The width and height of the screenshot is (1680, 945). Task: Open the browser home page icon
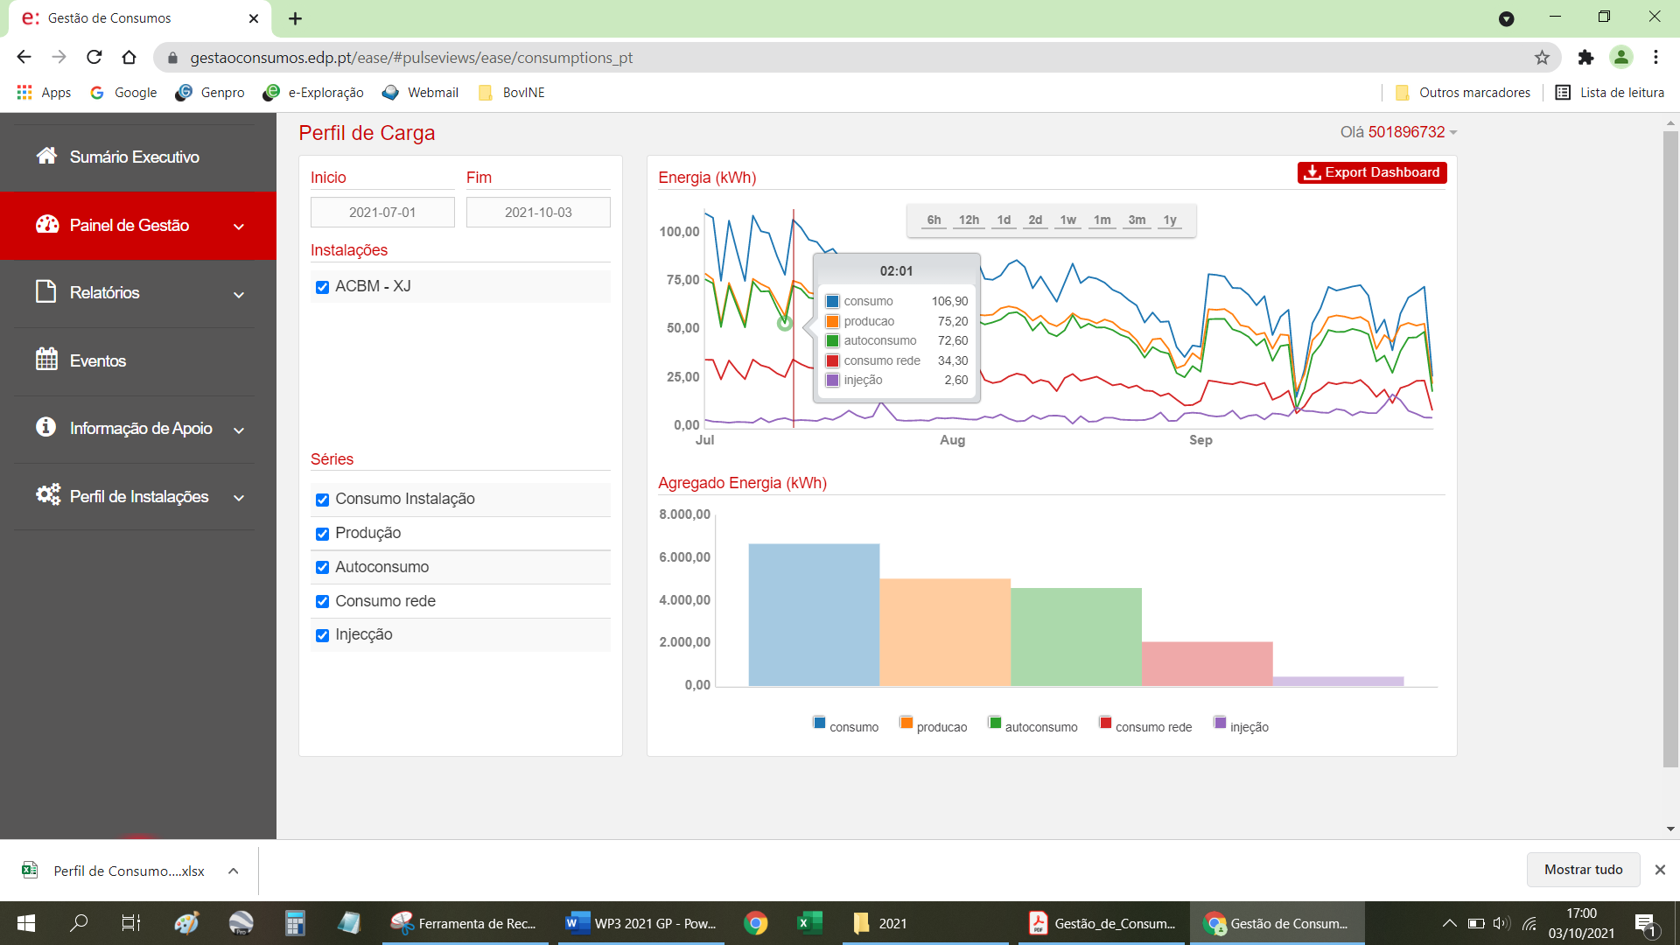click(129, 58)
